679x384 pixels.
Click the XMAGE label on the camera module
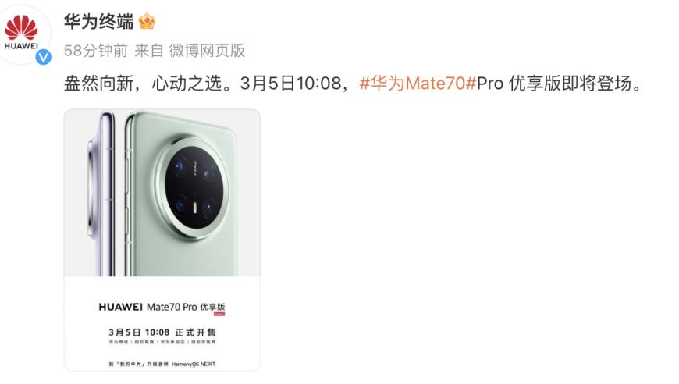pyautogui.click(x=195, y=168)
